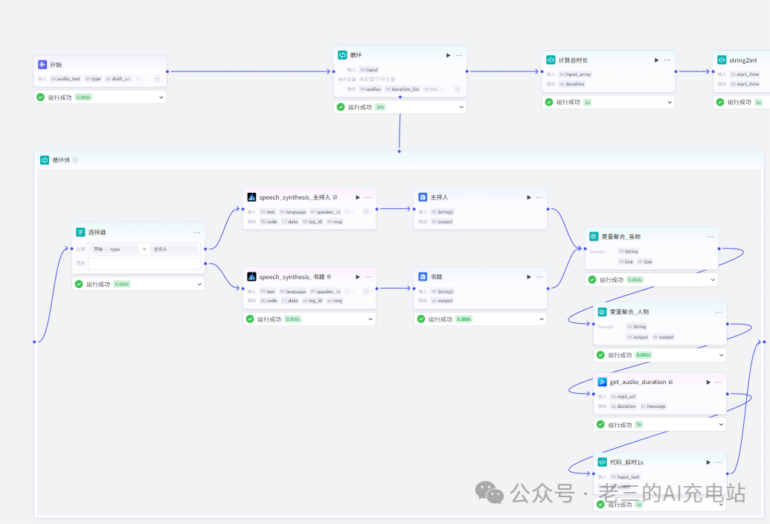Click the 运行成功 check icon on 开始

click(41, 98)
